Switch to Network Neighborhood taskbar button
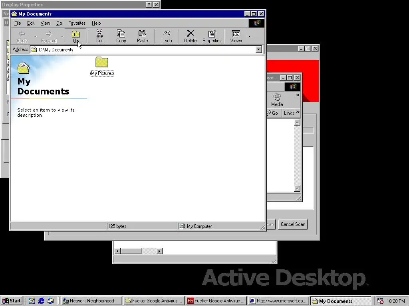The height and width of the screenshot is (306, 409). [x=91, y=301]
